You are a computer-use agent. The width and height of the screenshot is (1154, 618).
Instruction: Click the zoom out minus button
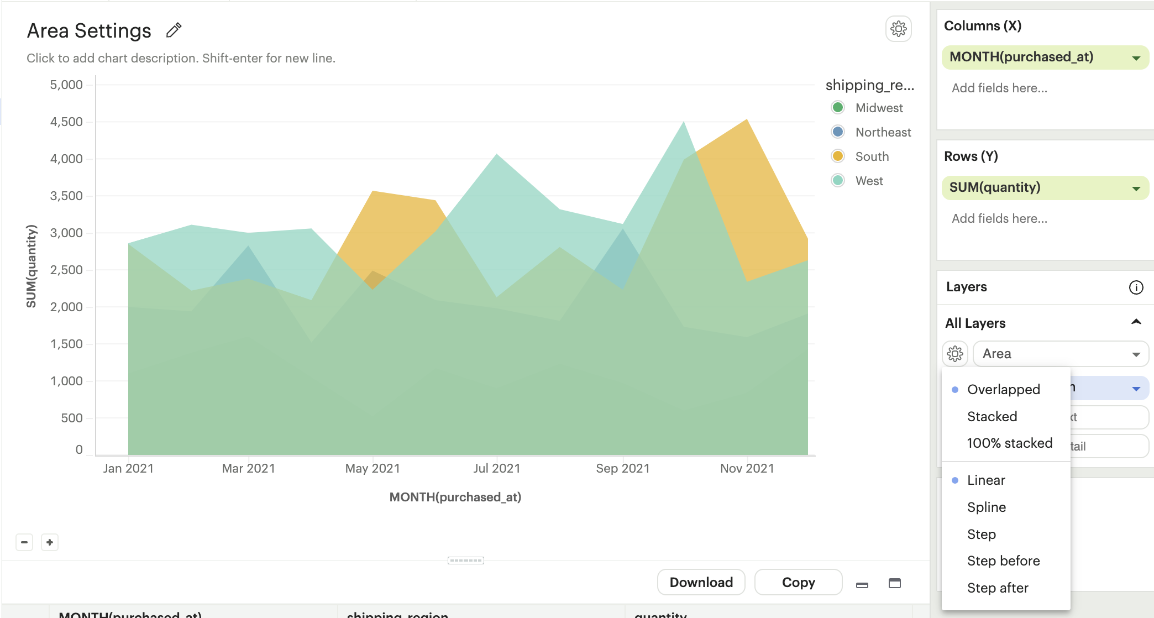(24, 542)
